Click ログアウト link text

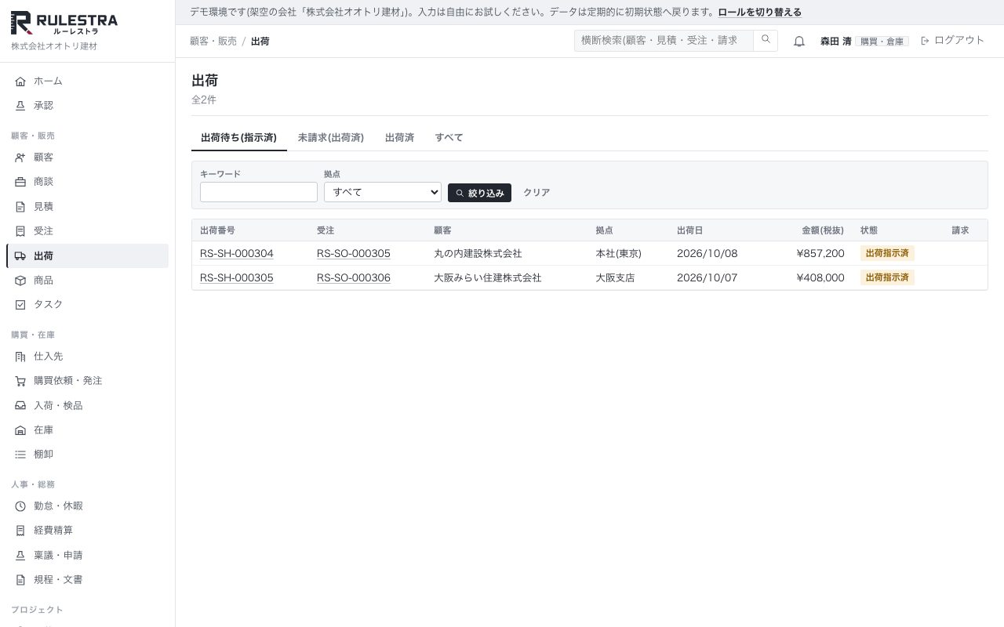coord(959,40)
